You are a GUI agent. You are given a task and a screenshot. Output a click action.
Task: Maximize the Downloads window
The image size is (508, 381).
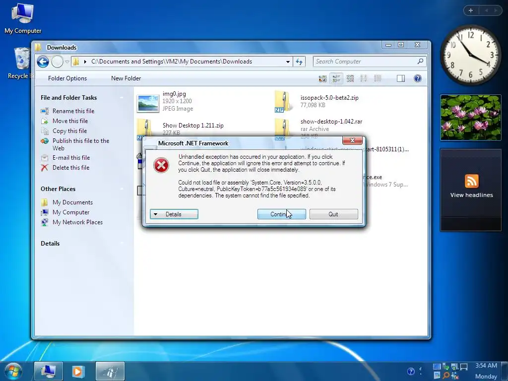401,45
